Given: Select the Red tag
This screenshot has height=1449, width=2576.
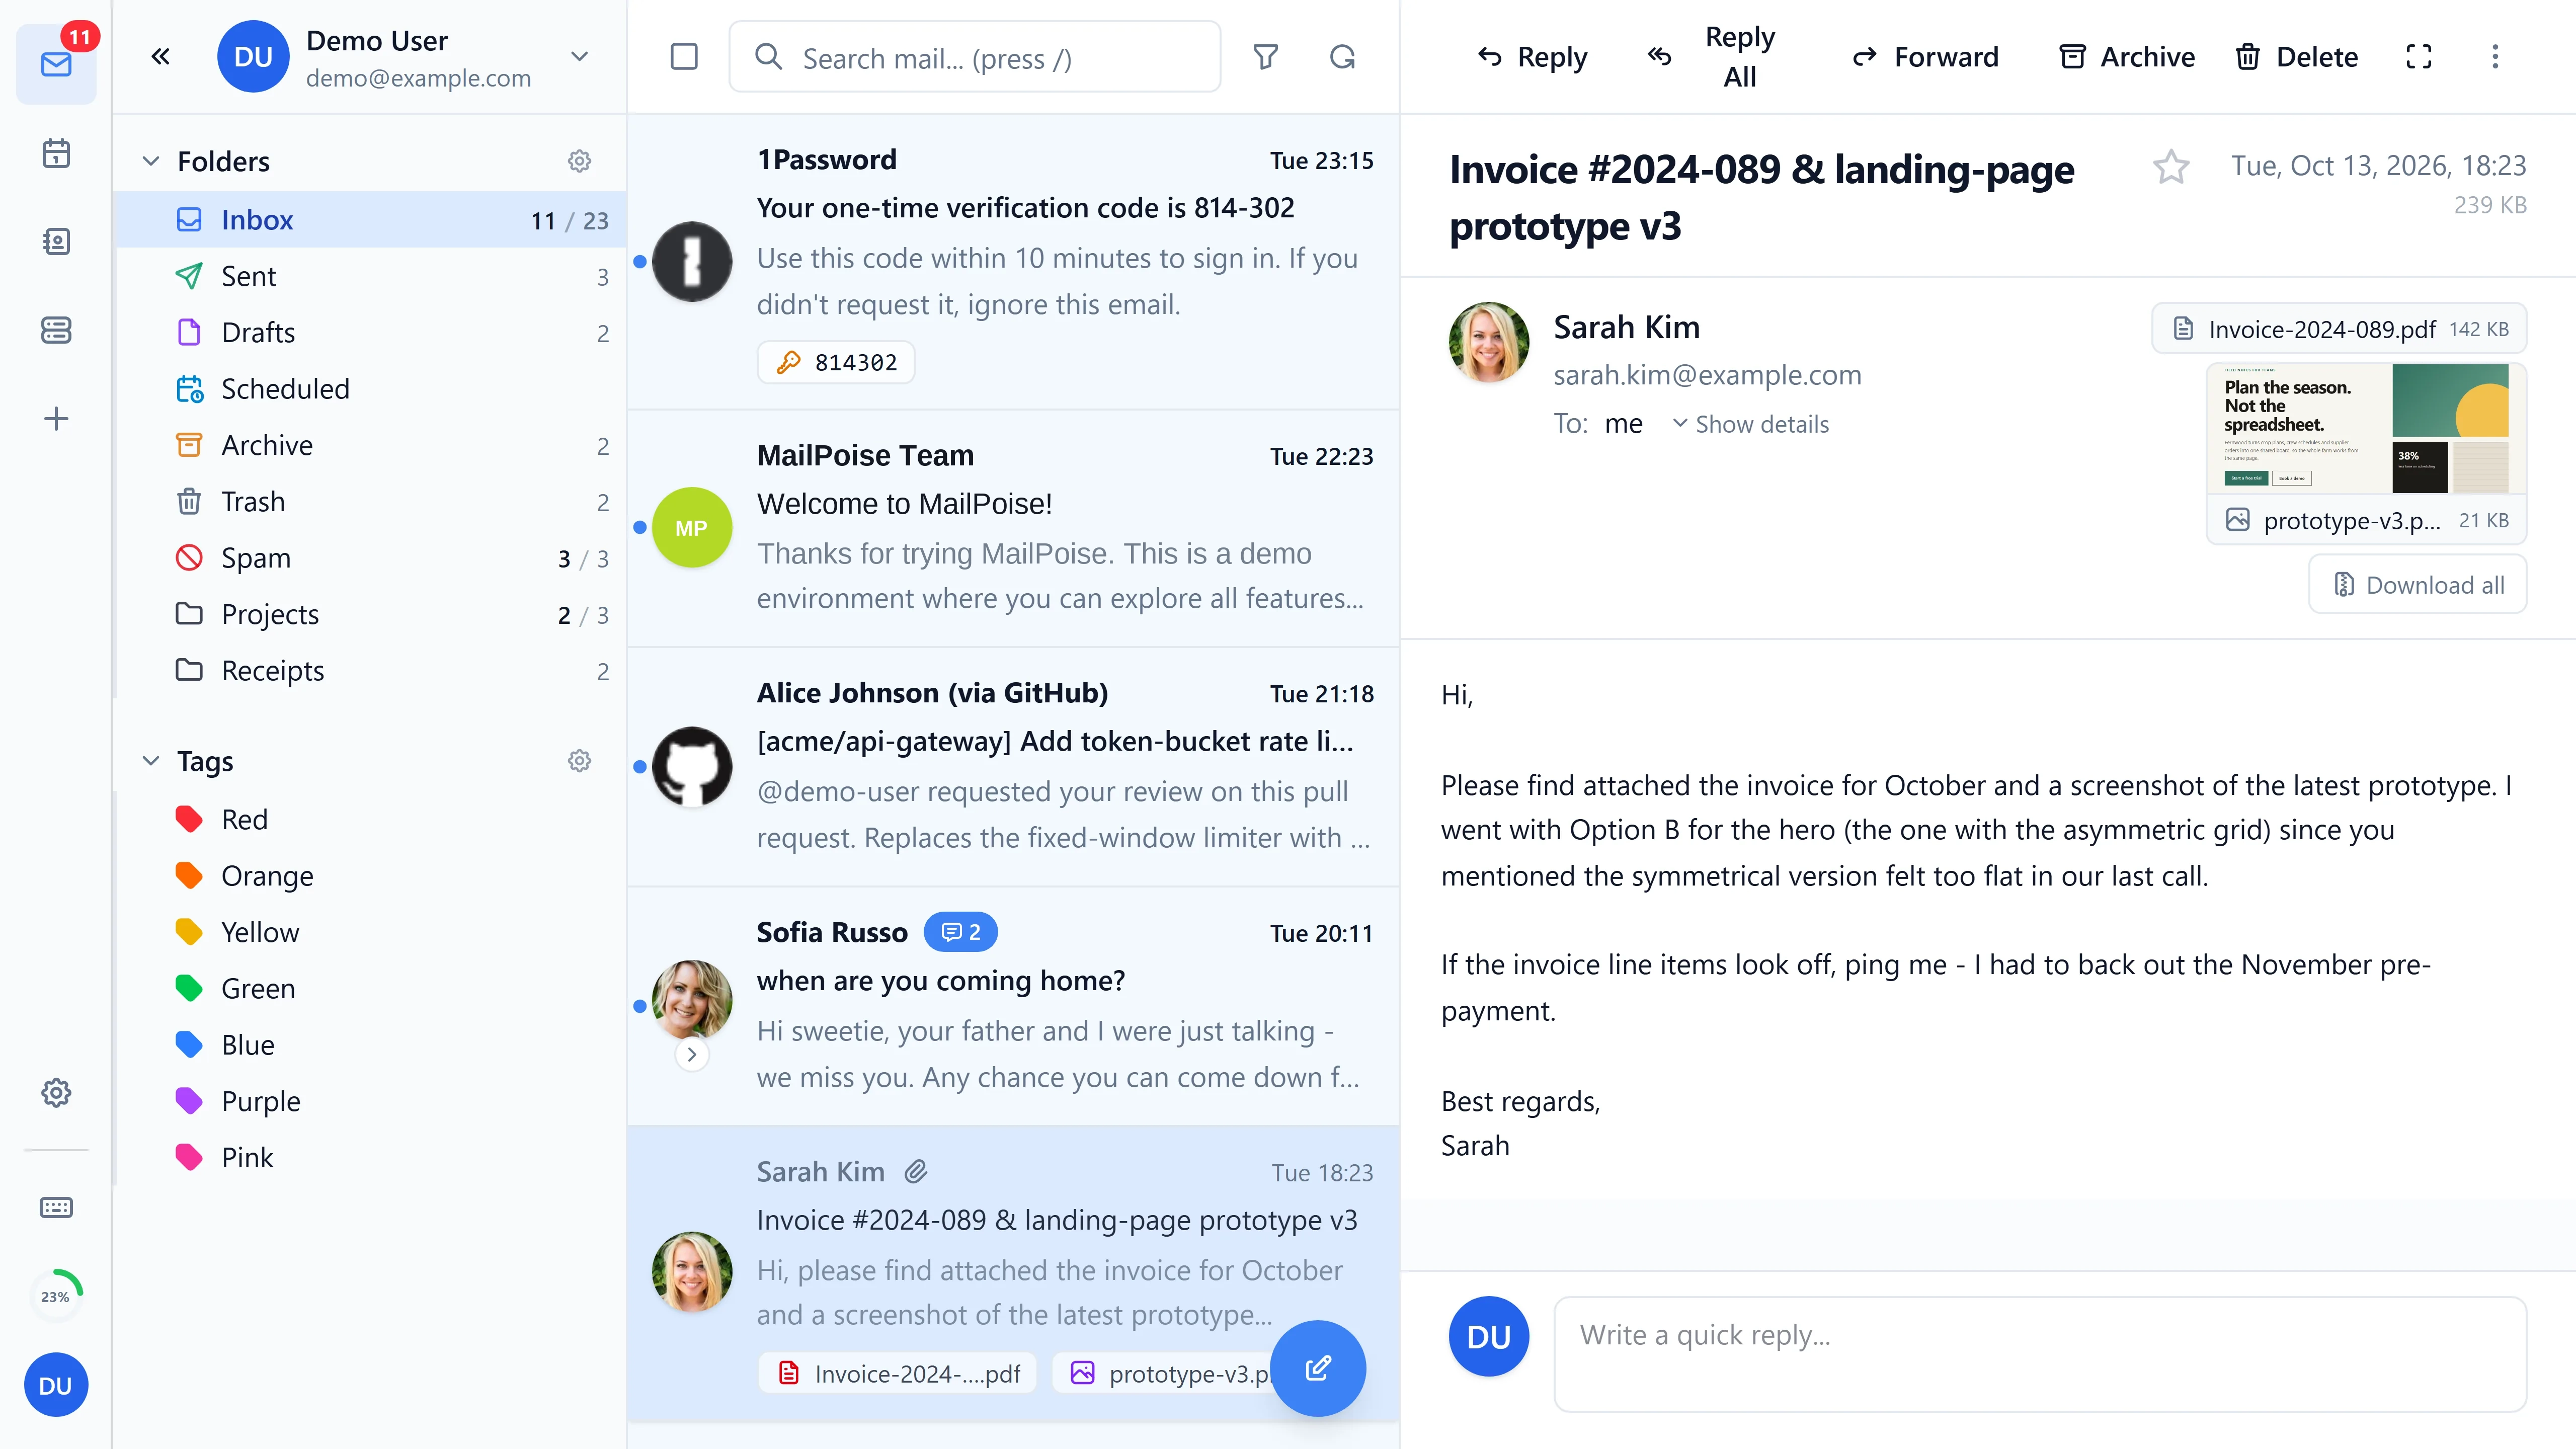Looking at the screenshot, I should 372,819.
